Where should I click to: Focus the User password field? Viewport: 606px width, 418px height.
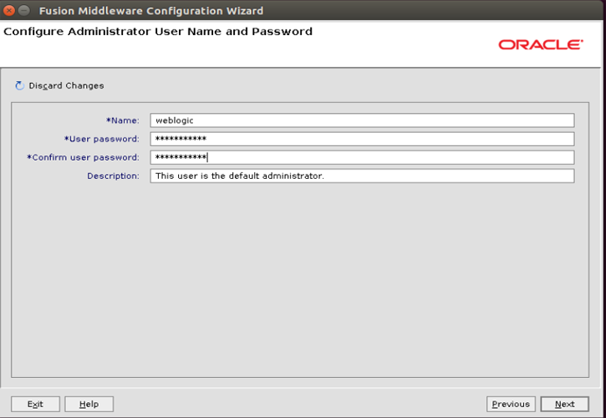(x=362, y=139)
